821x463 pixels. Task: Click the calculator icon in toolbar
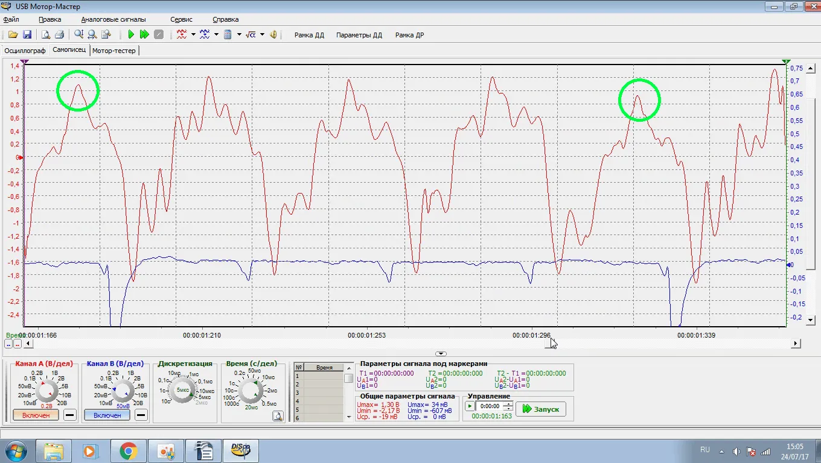(228, 34)
